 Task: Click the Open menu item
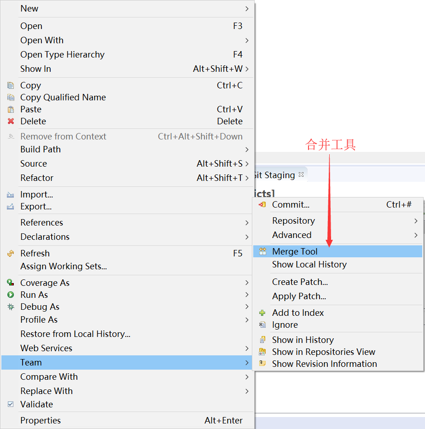(127, 26)
